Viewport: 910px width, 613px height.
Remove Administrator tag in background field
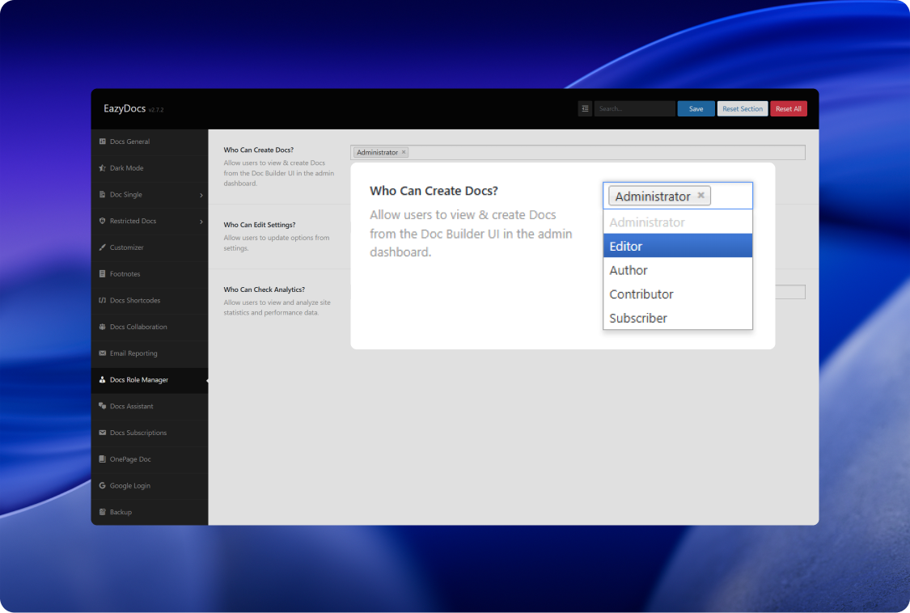tap(404, 152)
